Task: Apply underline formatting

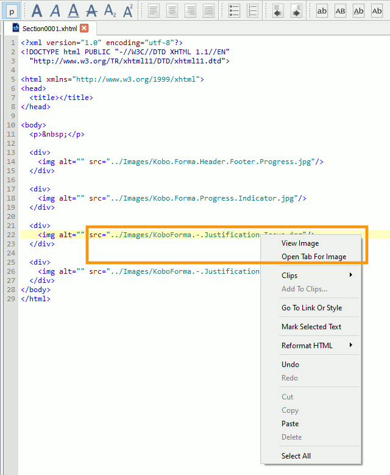Action: click(x=73, y=11)
